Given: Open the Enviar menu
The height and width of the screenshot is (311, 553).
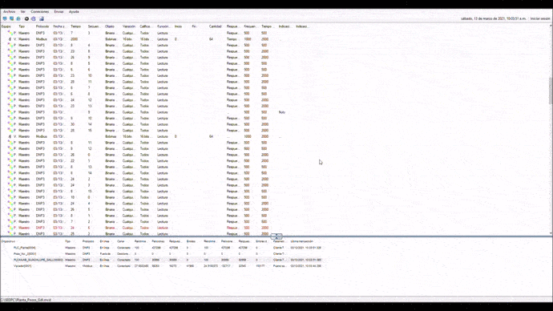Looking at the screenshot, I should [x=59, y=12].
